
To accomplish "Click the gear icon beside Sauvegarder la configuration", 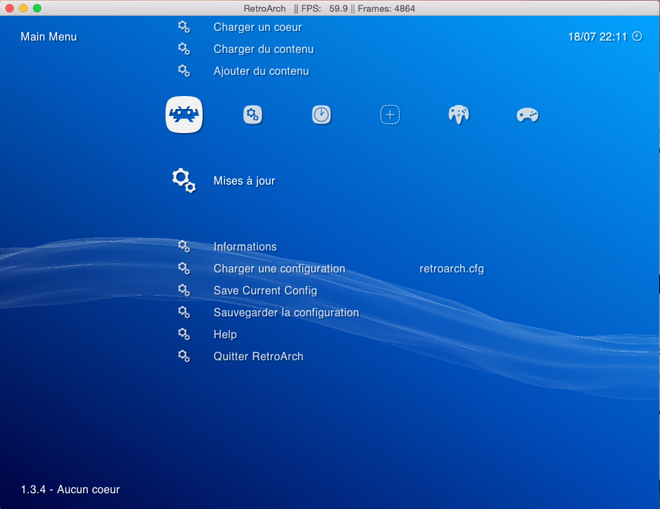I will 184,312.
